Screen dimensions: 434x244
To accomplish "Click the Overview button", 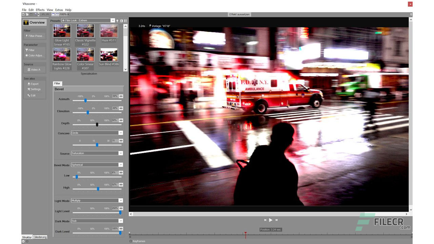I will [x=34, y=22].
